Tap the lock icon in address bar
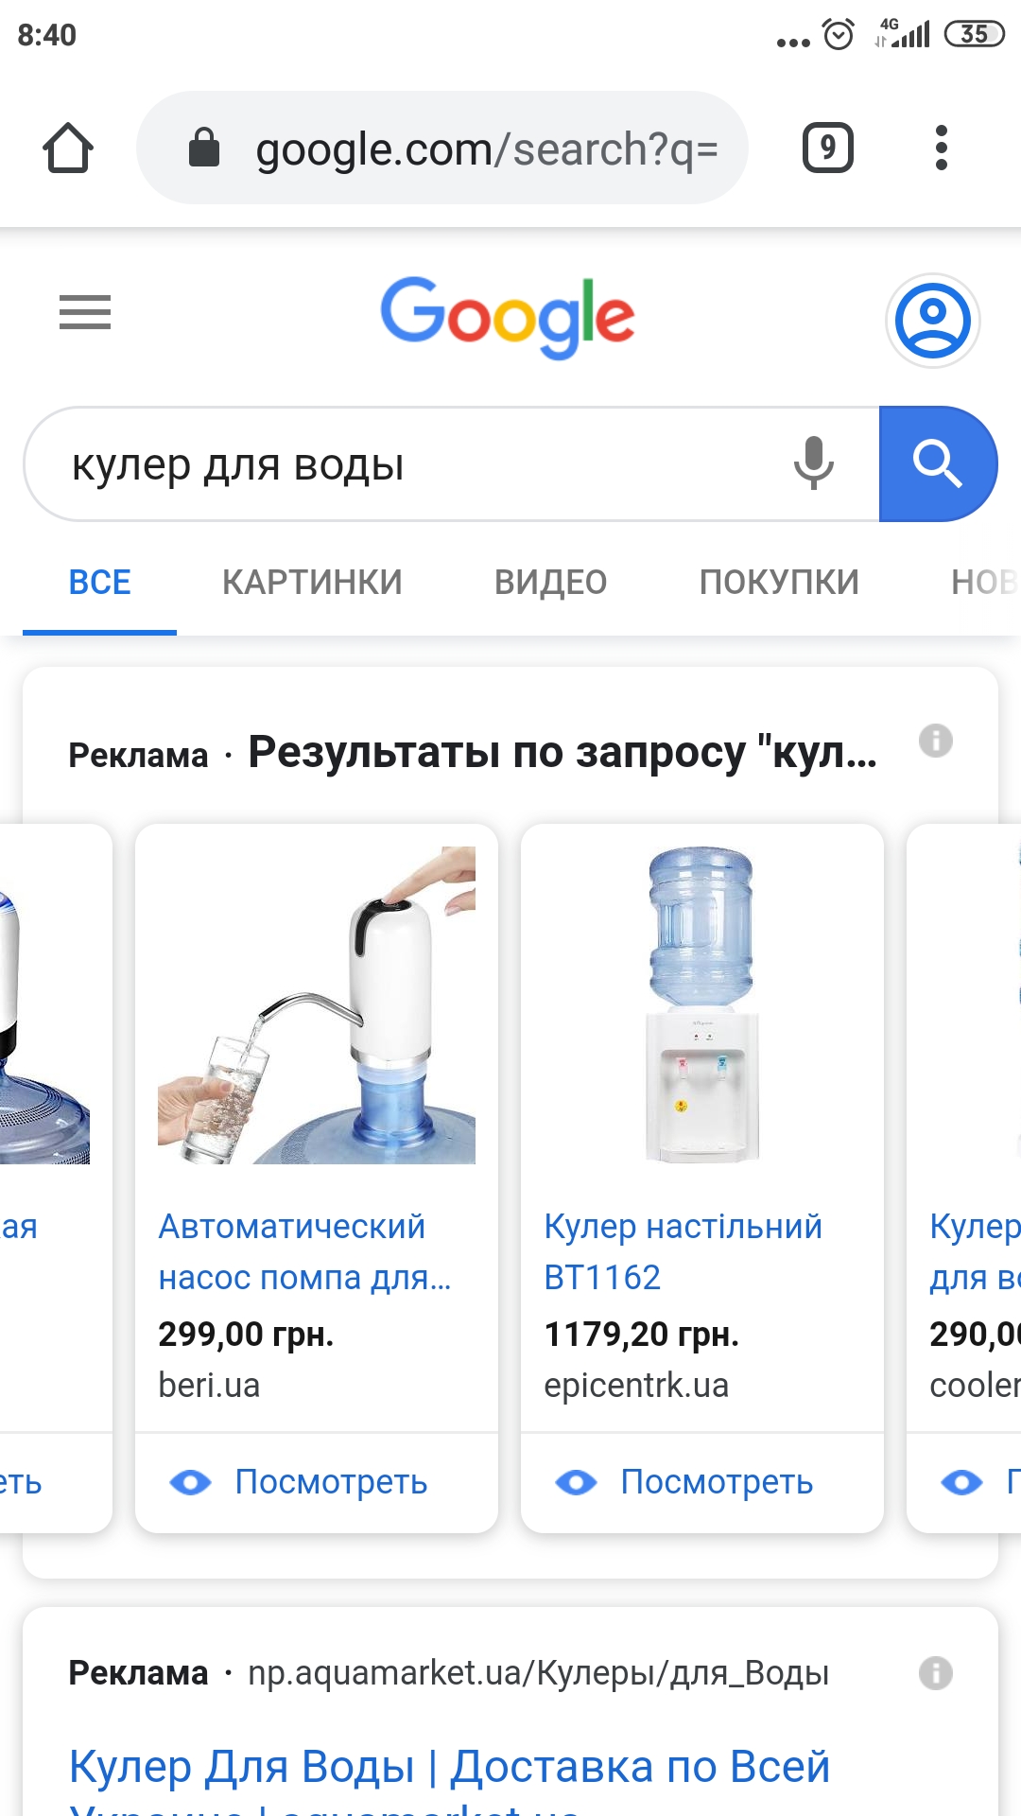 (203, 148)
